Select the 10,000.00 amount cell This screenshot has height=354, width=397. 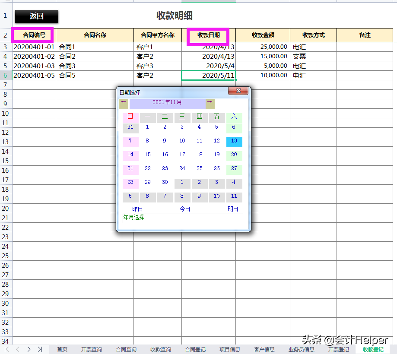(x=263, y=76)
